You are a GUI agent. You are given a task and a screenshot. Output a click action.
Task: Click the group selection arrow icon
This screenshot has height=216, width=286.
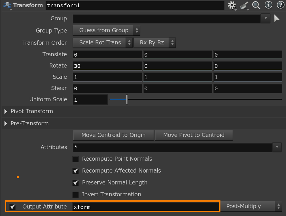[x=277, y=18]
